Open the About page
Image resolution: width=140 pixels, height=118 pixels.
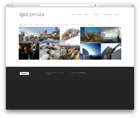tap(80, 15)
